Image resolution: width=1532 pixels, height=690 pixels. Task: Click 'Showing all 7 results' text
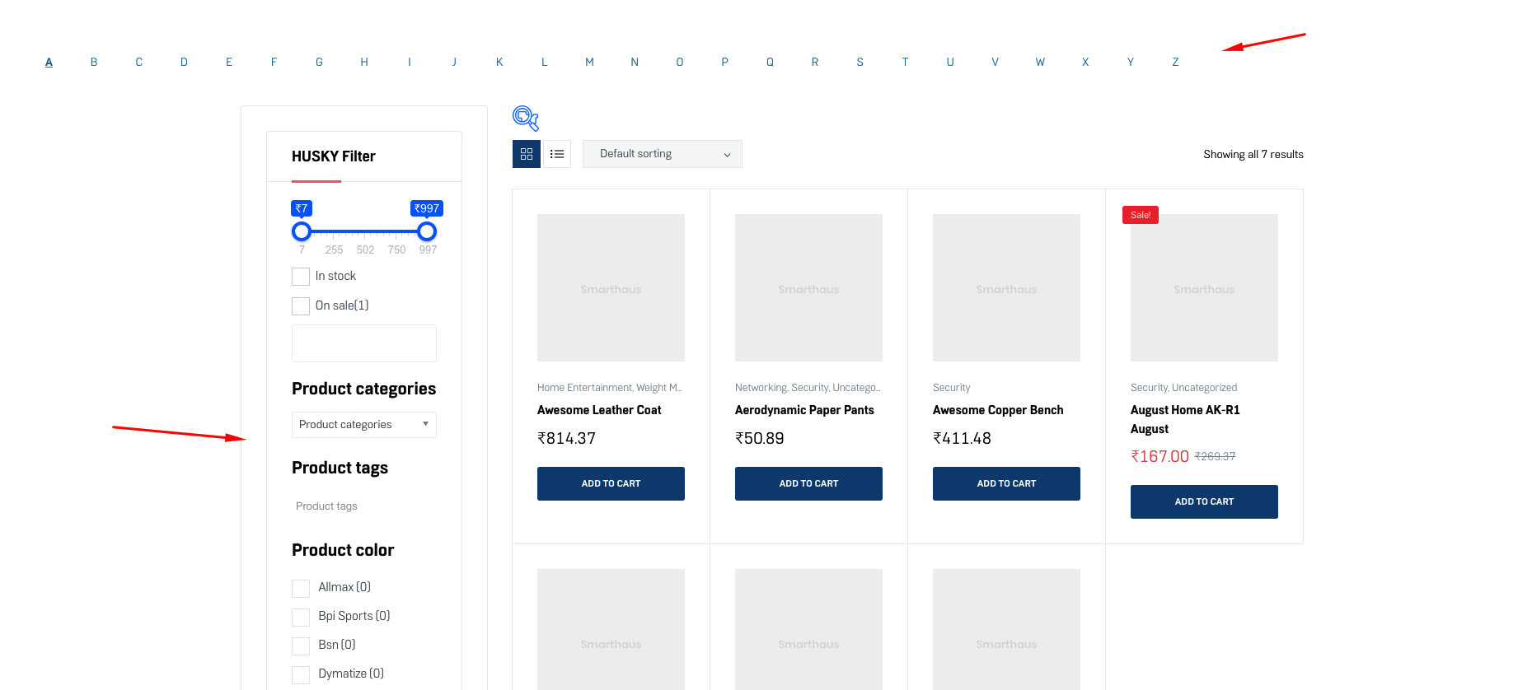pos(1253,155)
